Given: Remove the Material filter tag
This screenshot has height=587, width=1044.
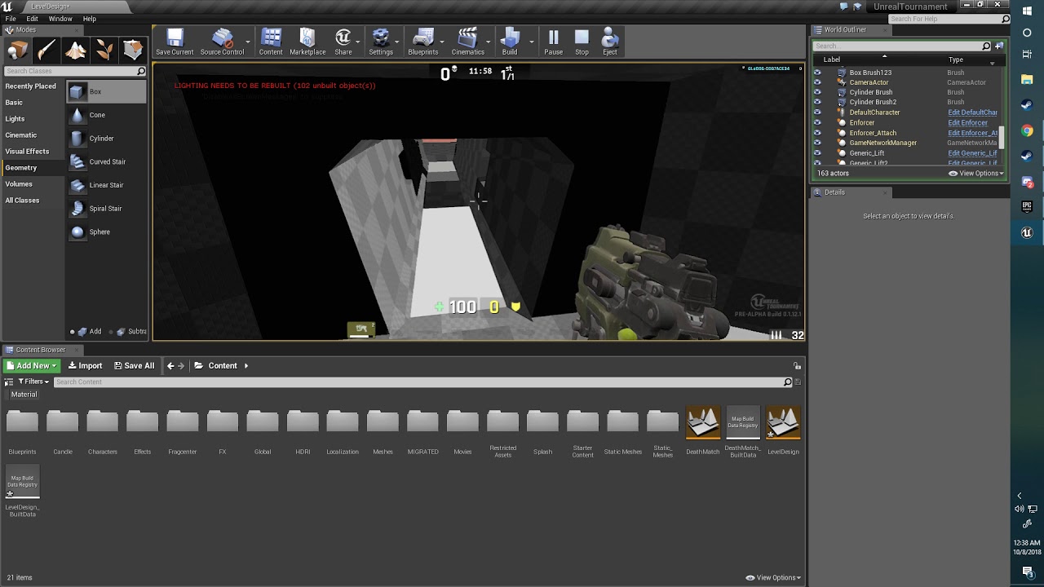Looking at the screenshot, I should 24,395.
